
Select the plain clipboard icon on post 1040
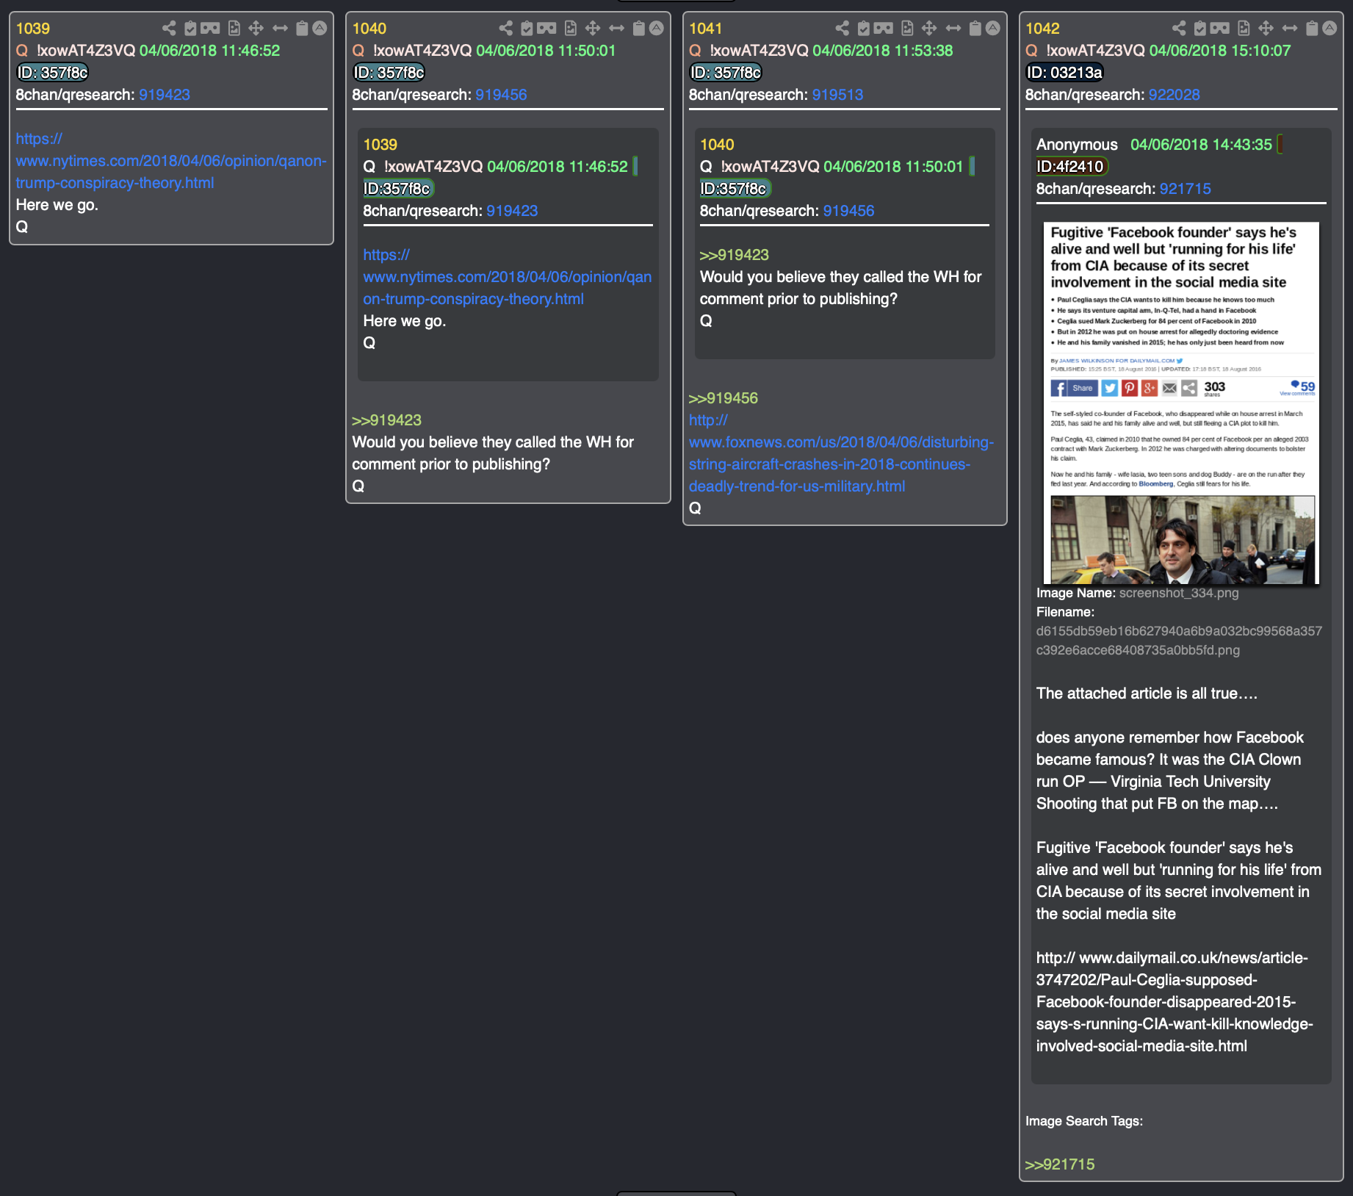(x=639, y=28)
